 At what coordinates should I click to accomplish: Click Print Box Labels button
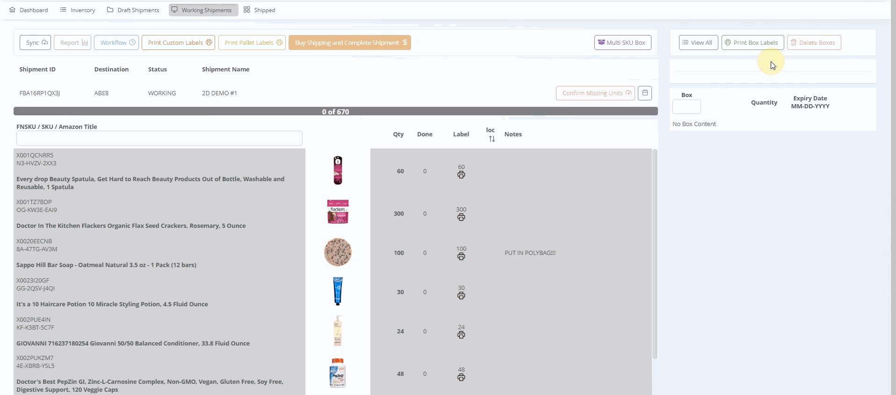pyautogui.click(x=752, y=42)
